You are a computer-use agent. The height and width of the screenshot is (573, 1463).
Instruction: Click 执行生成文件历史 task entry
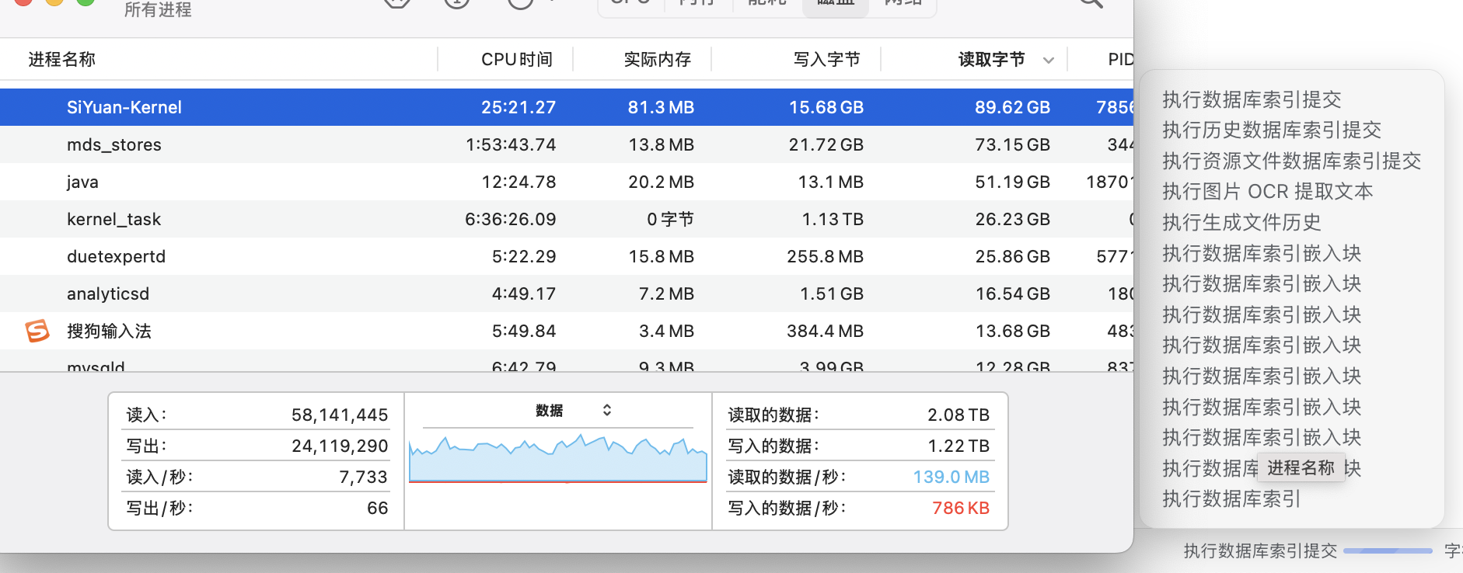(1241, 222)
